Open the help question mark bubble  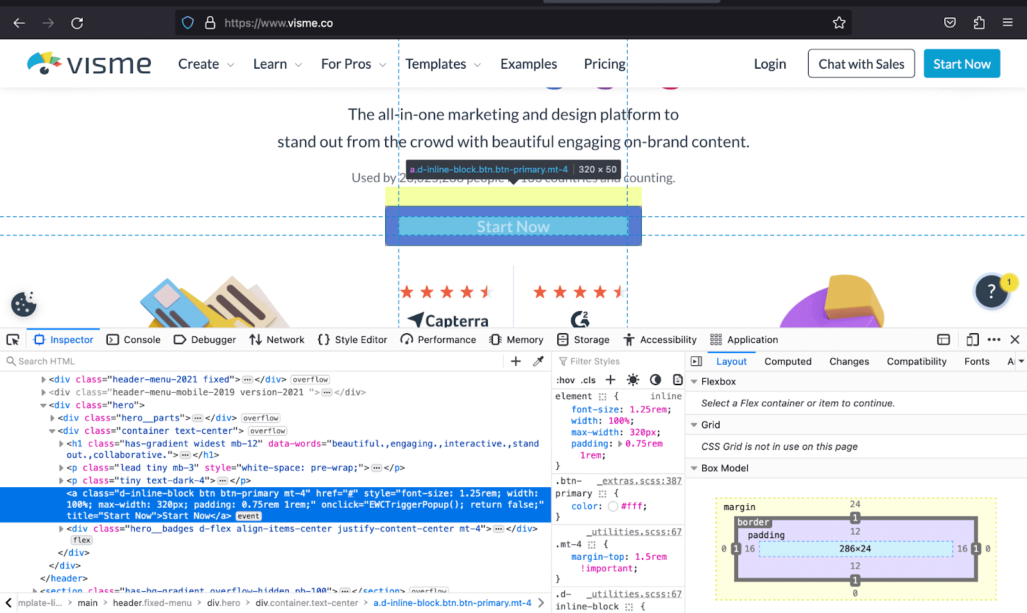pyautogui.click(x=991, y=291)
